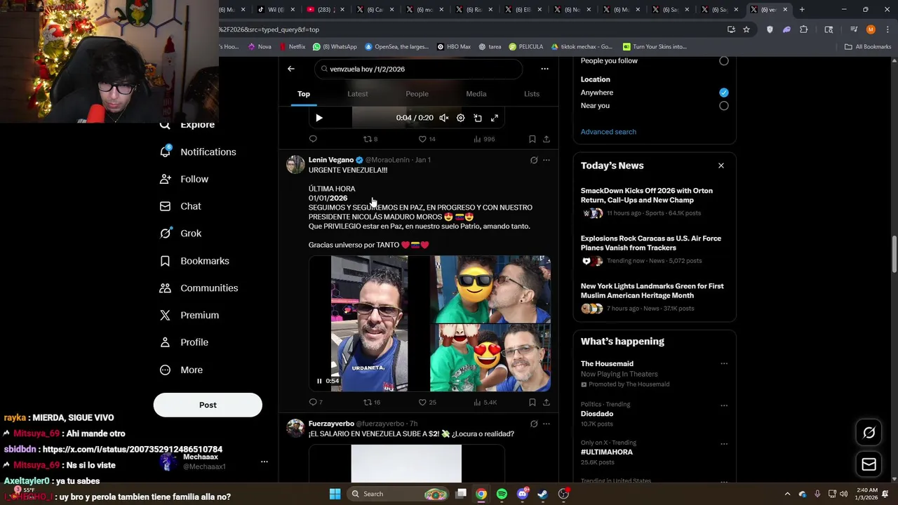Switch to the Lists tab
898x505 pixels.
532,94
